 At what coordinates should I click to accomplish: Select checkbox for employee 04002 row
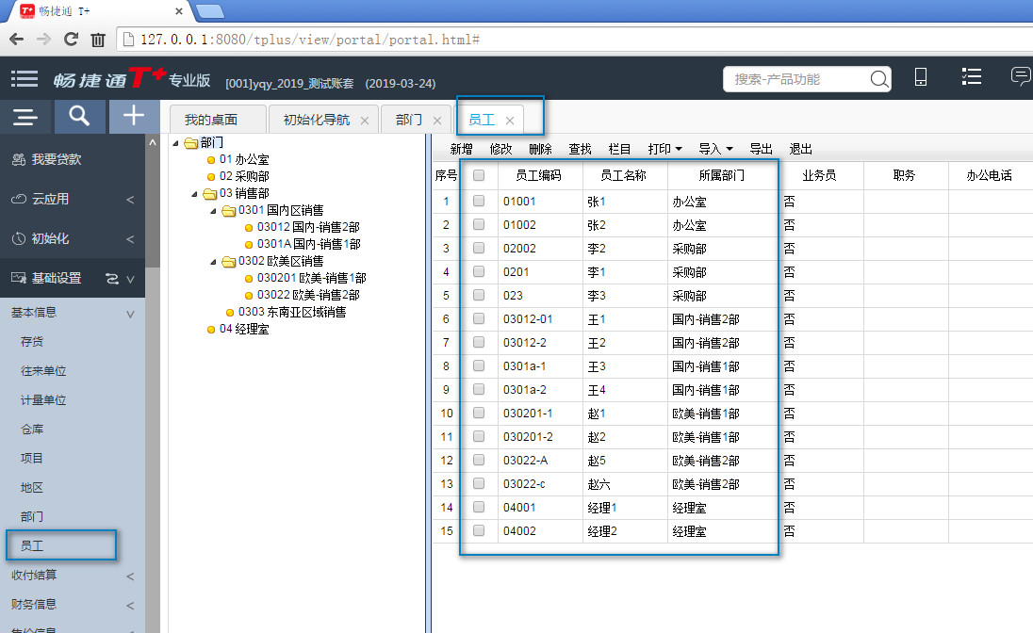479,530
